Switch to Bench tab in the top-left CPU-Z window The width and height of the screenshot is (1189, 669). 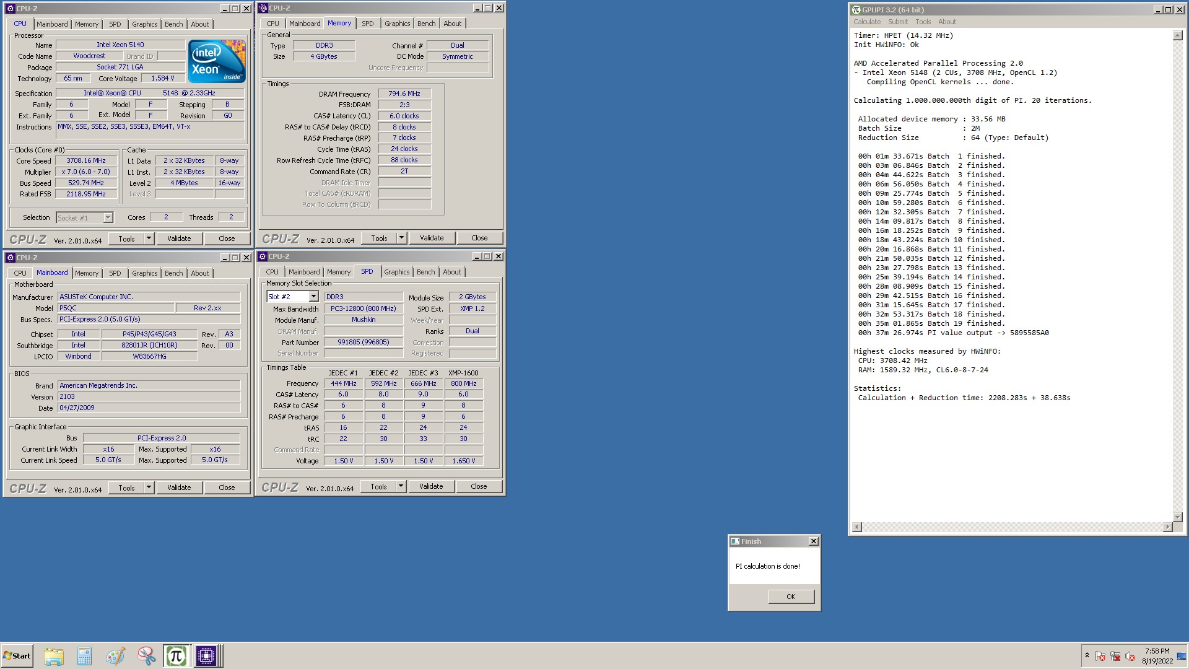point(173,24)
